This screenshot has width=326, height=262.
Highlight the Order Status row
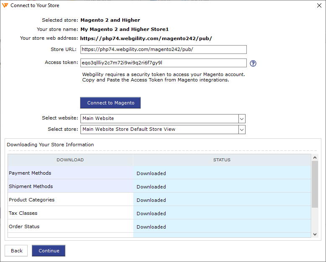point(70,226)
